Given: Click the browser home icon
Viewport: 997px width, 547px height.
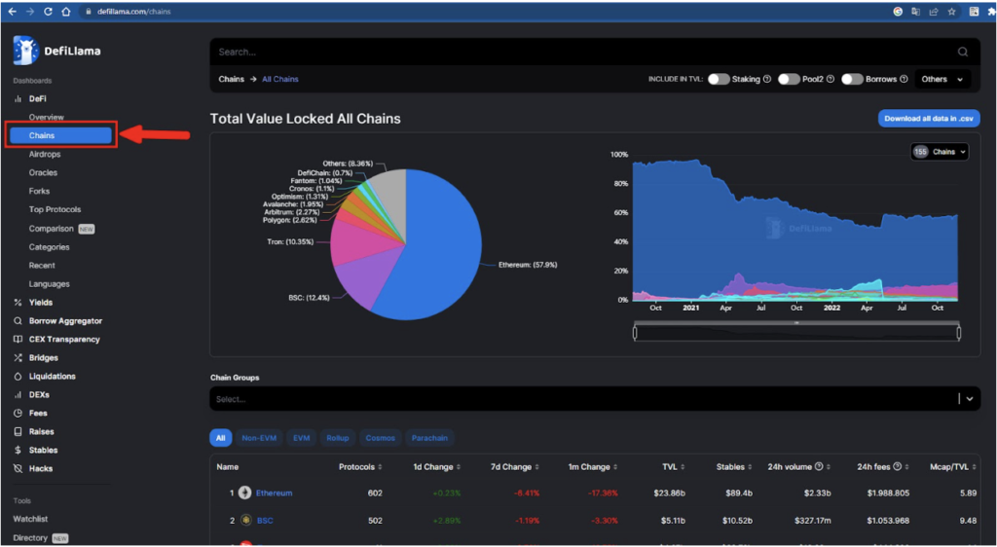Looking at the screenshot, I should tap(66, 12).
